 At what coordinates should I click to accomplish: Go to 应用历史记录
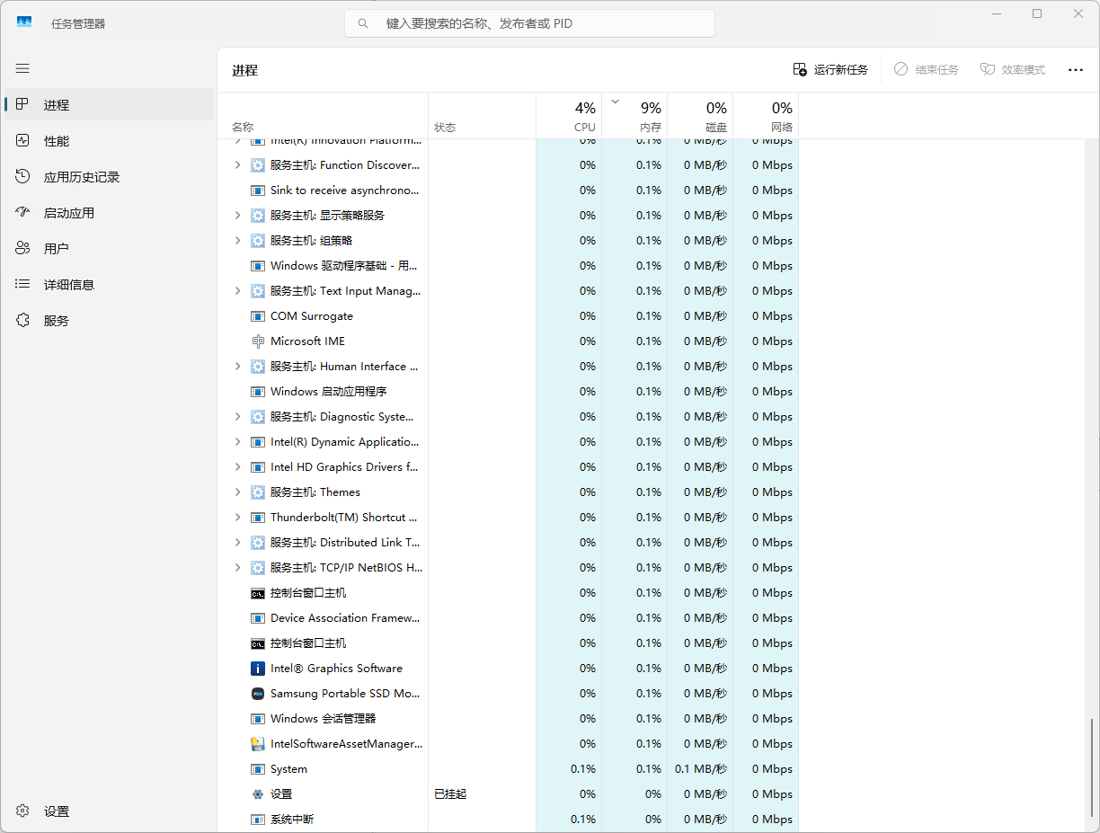click(109, 177)
